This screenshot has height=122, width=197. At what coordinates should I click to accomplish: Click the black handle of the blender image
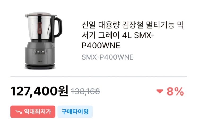pyautogui.click(x=58, y=27)
